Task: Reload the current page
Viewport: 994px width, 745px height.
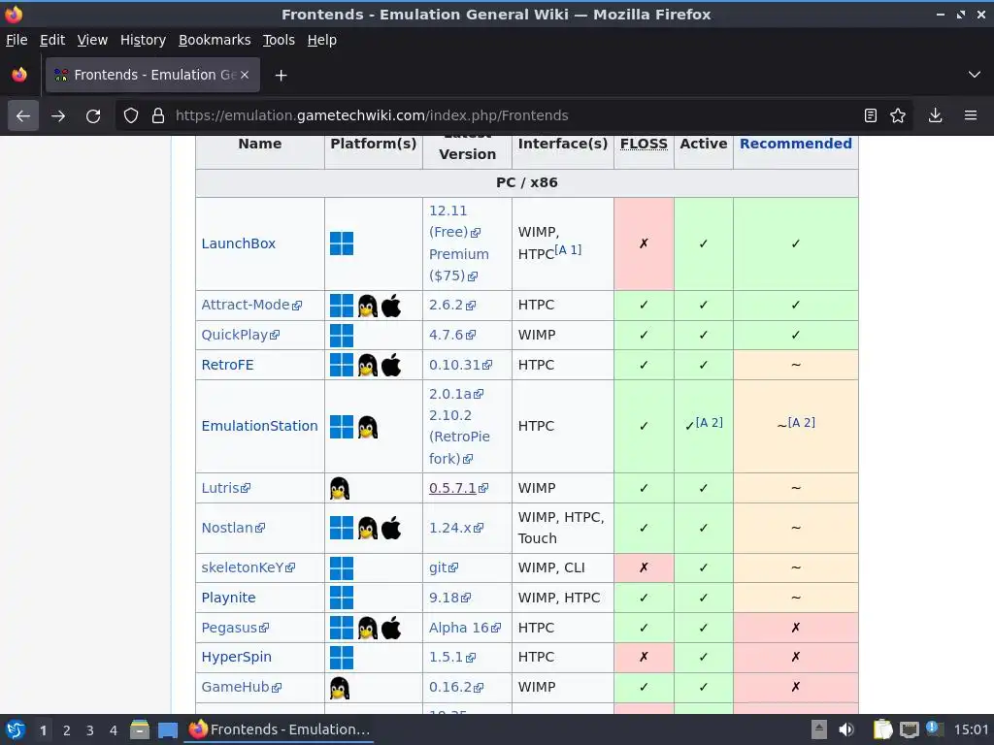Action: (x=93, y=115)
